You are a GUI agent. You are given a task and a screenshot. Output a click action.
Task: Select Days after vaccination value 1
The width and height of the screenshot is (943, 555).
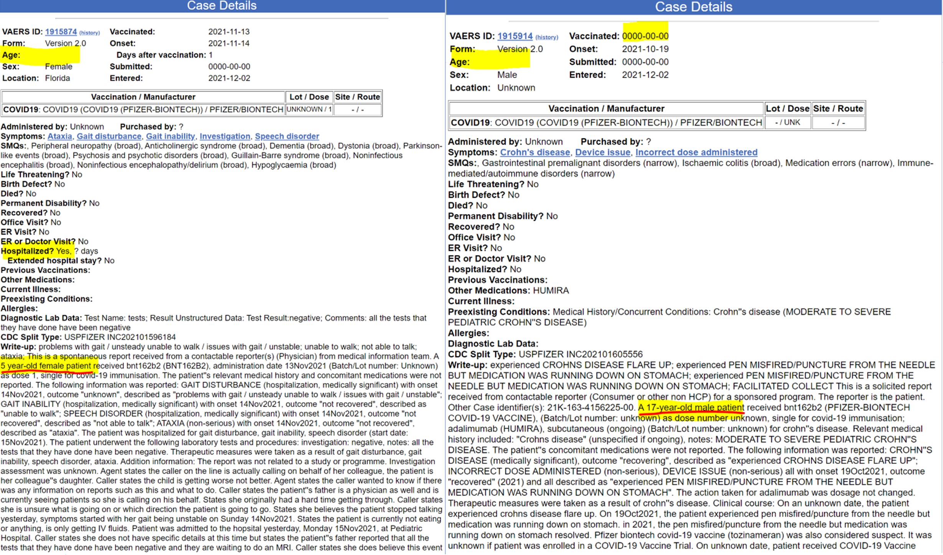(211, 55)
